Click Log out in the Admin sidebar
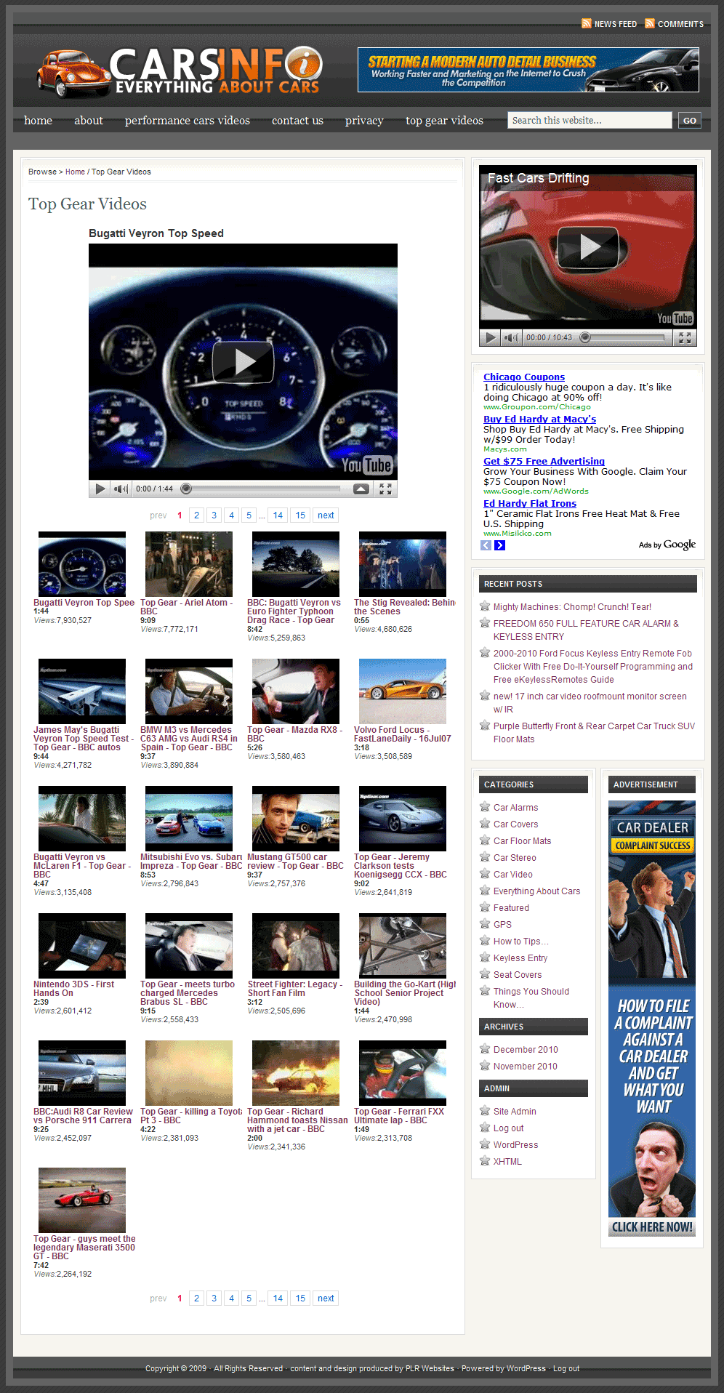 508,1128
